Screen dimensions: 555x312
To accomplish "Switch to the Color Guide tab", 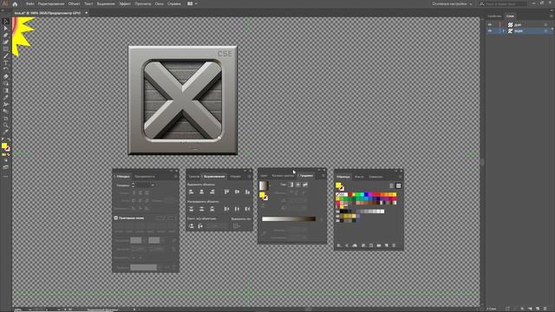I will tap(283, 175).
